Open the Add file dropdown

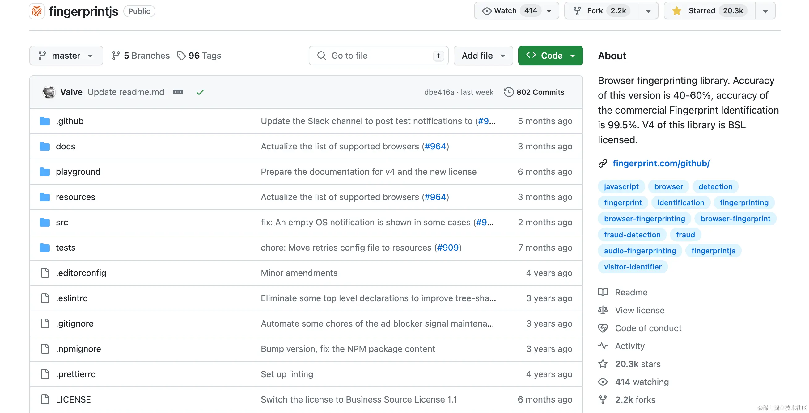(x=483, y=56)
